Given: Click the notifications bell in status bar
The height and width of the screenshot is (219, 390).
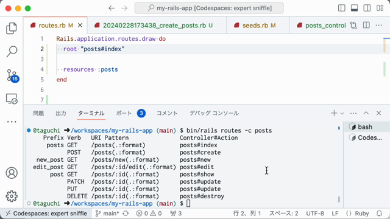Looking at the screenshot, I should [x=379, y=214].
